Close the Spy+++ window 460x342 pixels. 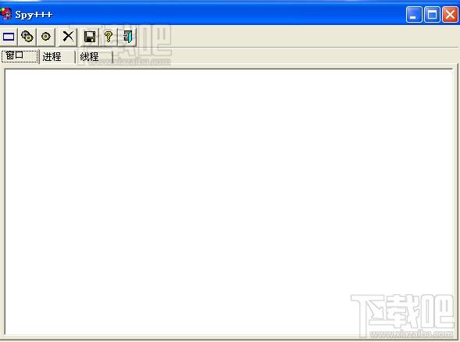450,14
